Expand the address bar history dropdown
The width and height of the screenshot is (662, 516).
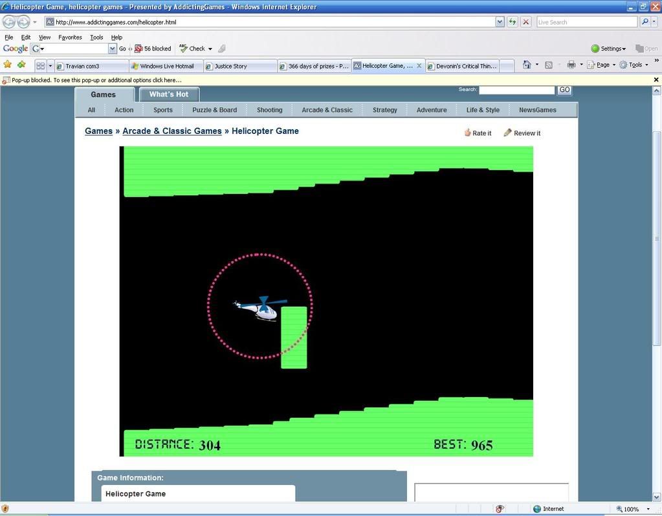(x=500, y=22)
